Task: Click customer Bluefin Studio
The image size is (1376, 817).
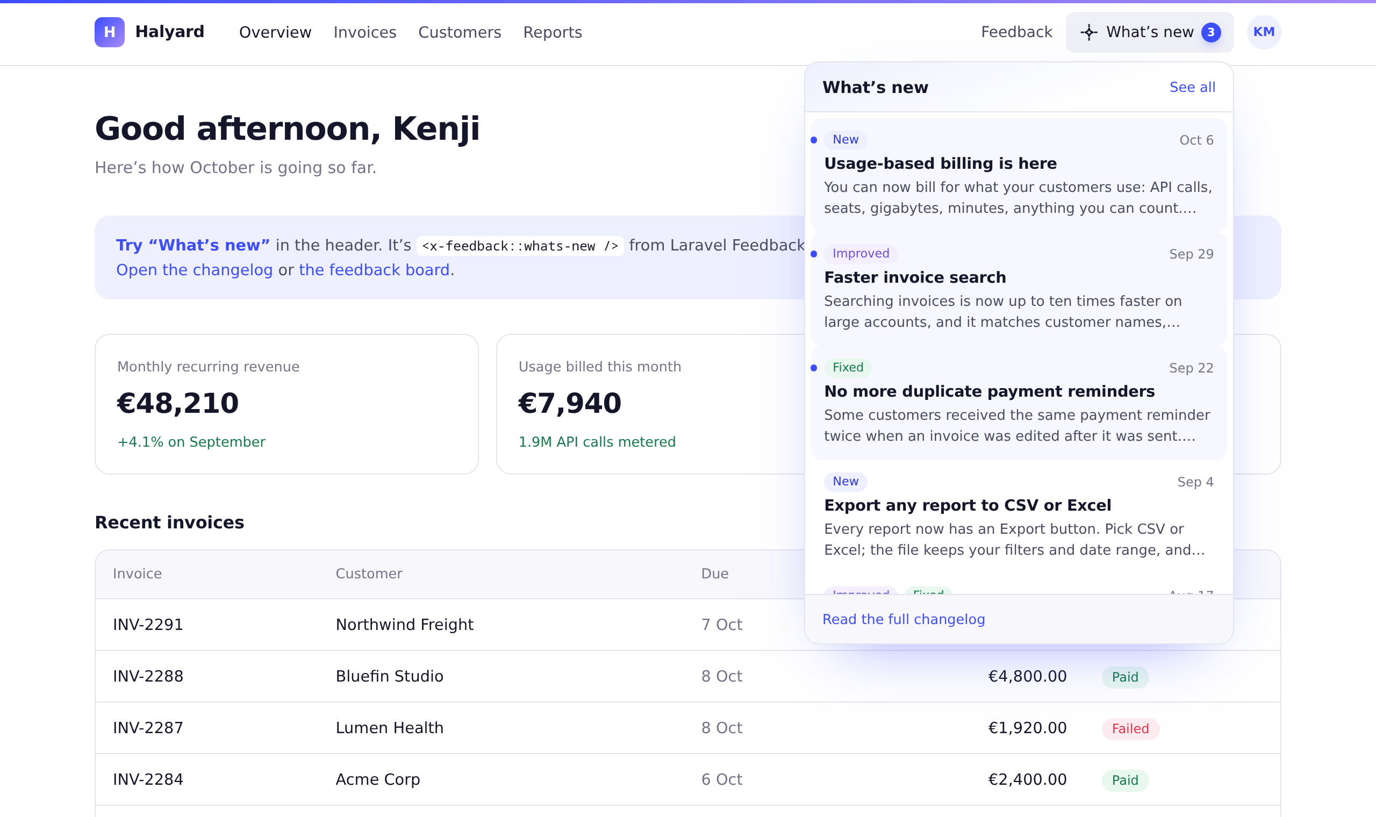Action: point(390,677)
